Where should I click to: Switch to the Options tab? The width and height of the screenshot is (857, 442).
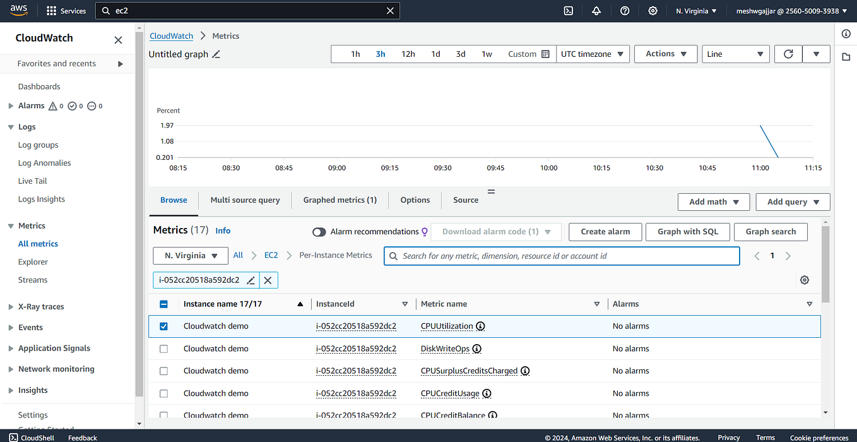coord(415,200)
